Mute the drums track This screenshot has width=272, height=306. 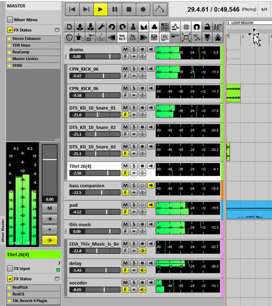125,49
